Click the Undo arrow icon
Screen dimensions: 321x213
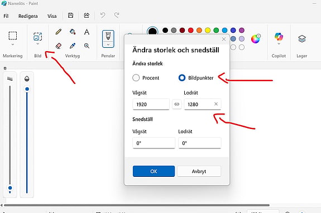[x=103, y=15]
